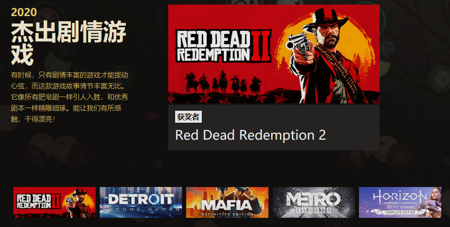Click Aloy's portrait in the Horizon thumbnail
This screenshot has width=450, height=227.
click(x=433, y=201)
